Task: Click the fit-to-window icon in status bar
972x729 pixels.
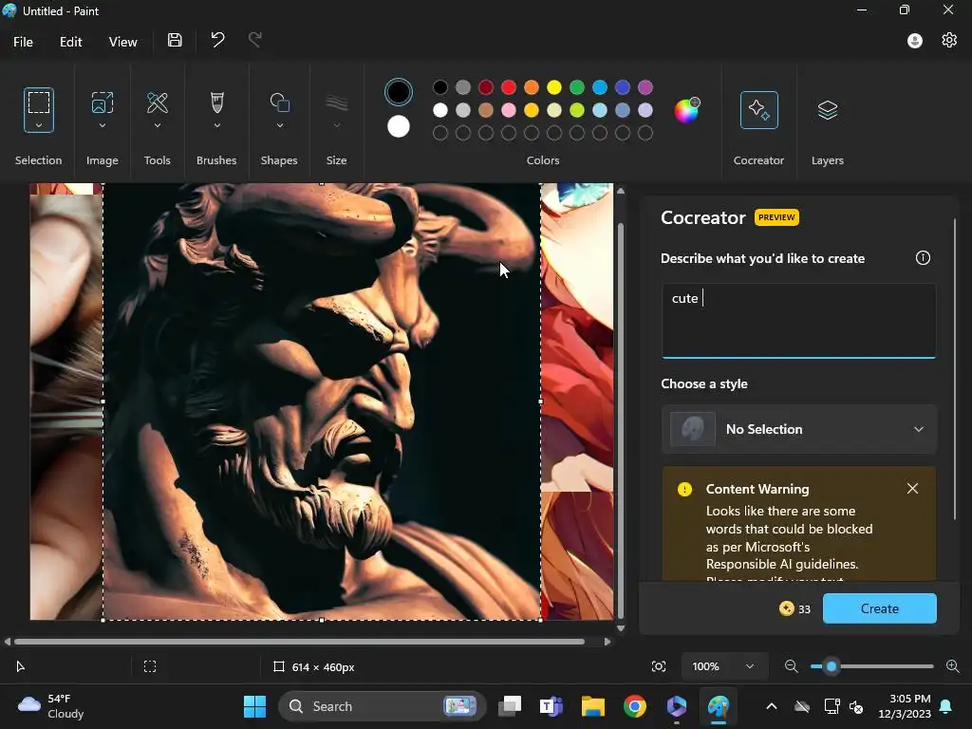Action: (659, 666)
